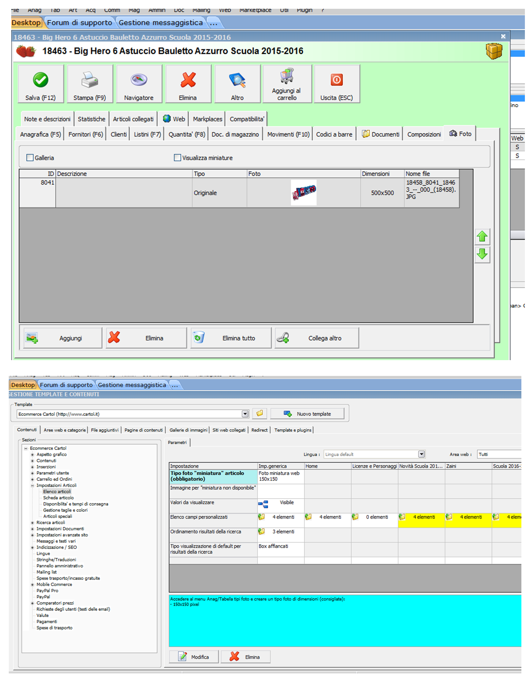Click the Foto miniatura web 150x150 cell
This screenshot has width=527, height=683.
point(281,476)
